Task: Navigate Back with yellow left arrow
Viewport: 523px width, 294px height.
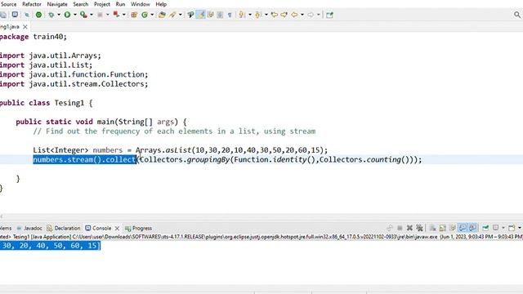Action: (x=294, y=15)
